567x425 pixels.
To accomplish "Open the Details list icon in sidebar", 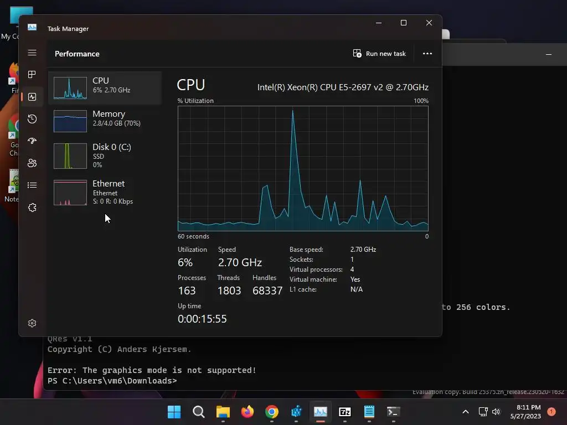I will pyautogui.click(x=32, y=185).
